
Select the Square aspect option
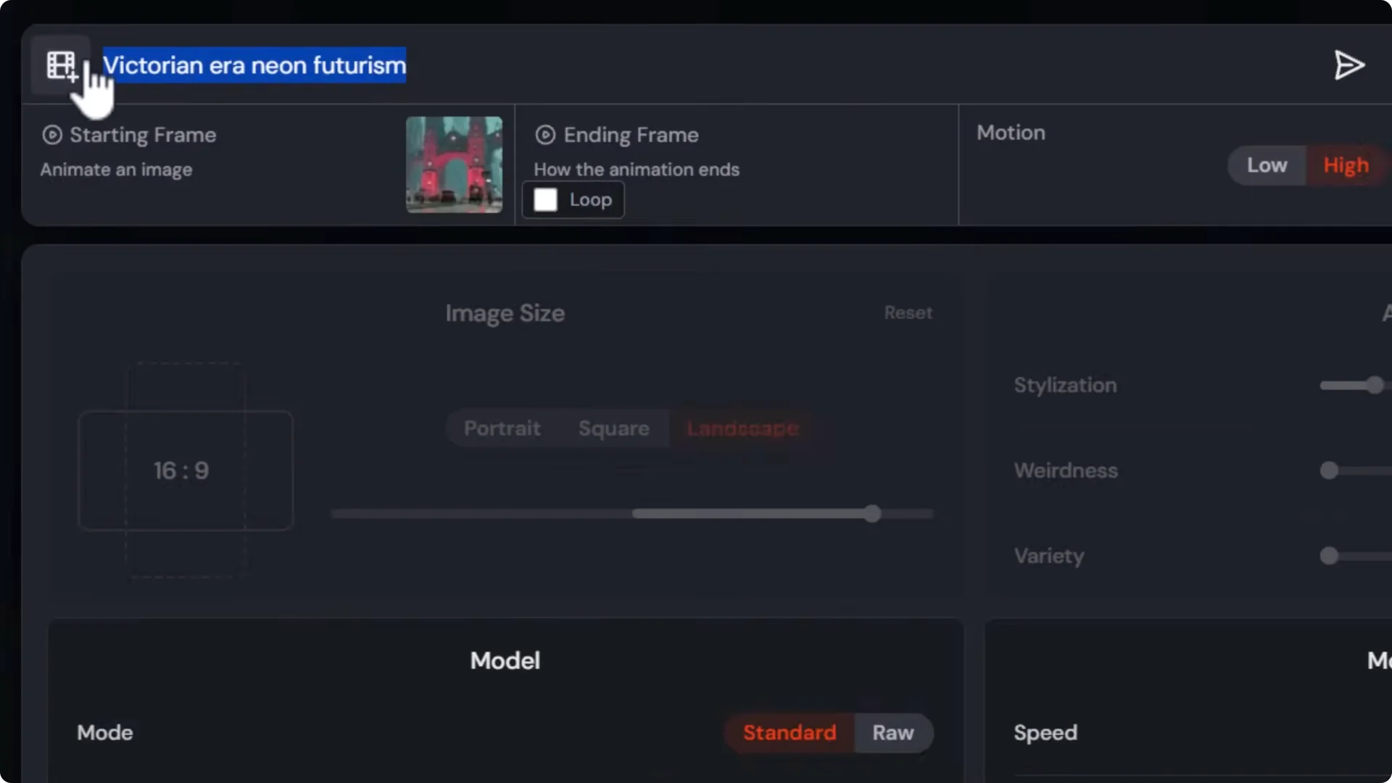pyautogui.click(x=613, y=428)
